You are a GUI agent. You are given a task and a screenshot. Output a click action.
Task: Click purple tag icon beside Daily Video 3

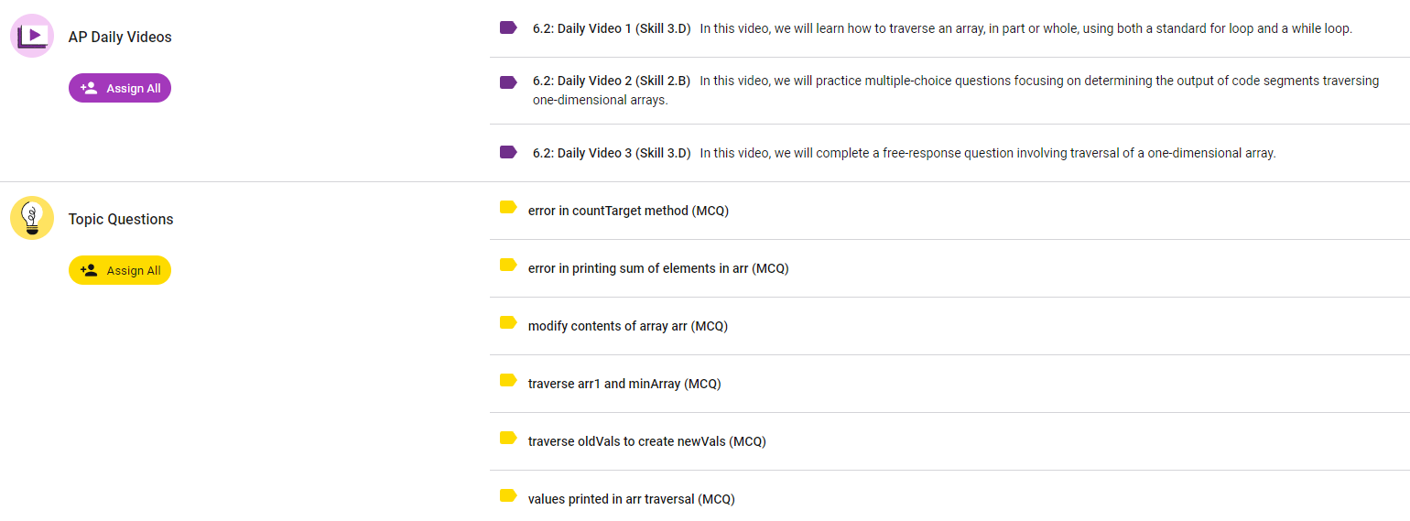[508, 152]
